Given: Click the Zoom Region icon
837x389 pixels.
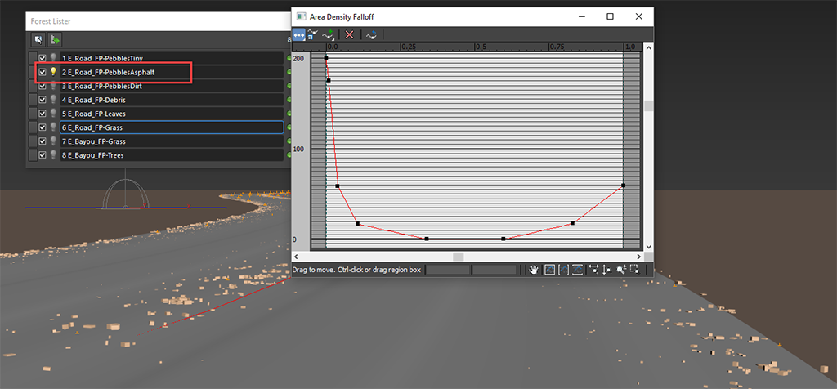Looking at the screenshot, I should coord(635,269).
